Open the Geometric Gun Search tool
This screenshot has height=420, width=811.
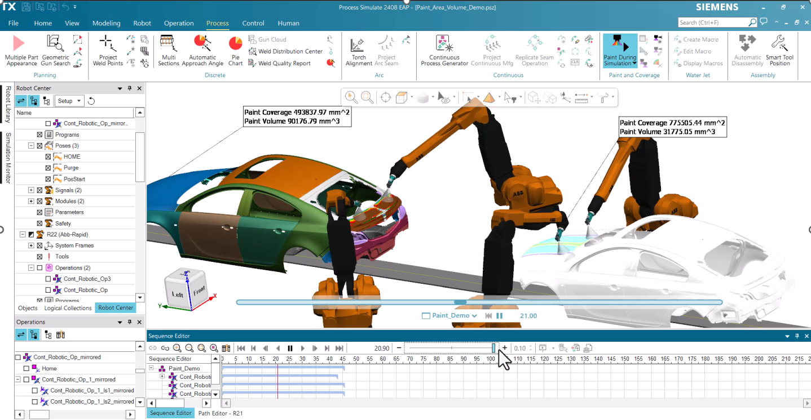click(x=55, y=44)
